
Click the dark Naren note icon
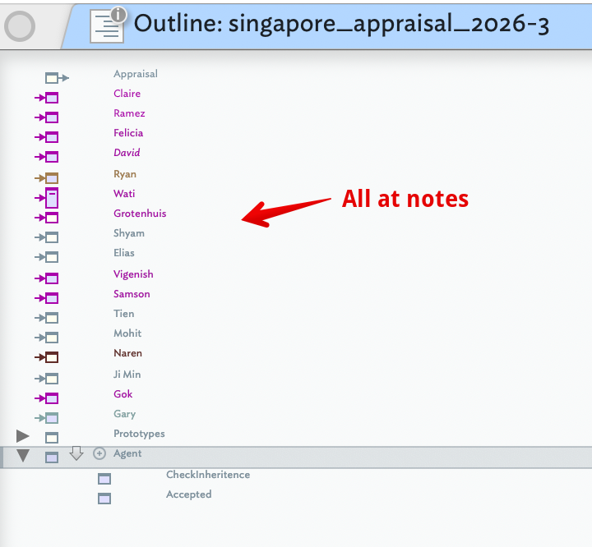tap(51, 356)
